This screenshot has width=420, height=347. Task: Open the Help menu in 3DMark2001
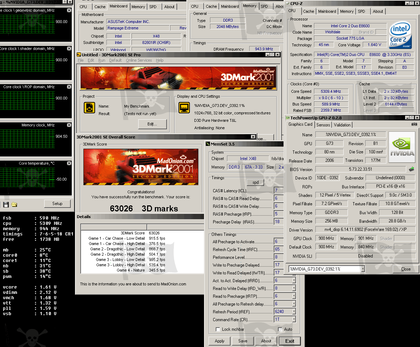pos(160,61)
